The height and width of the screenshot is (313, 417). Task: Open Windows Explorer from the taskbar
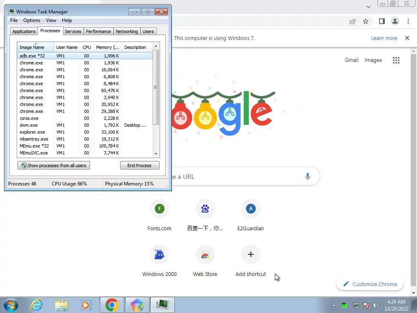[x=61, y=305]
